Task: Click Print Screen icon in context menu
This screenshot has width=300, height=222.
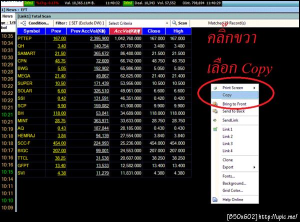Action: tap(215, 88)
